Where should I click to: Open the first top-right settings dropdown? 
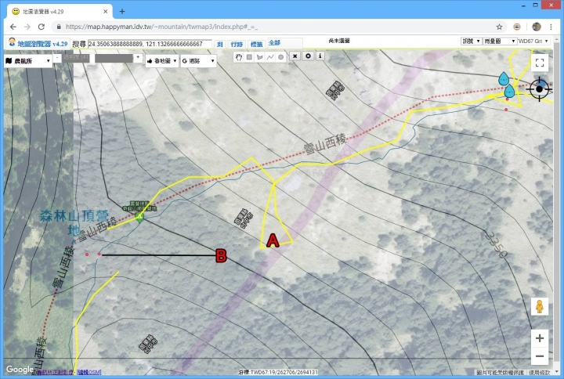(x=471, y=41)
